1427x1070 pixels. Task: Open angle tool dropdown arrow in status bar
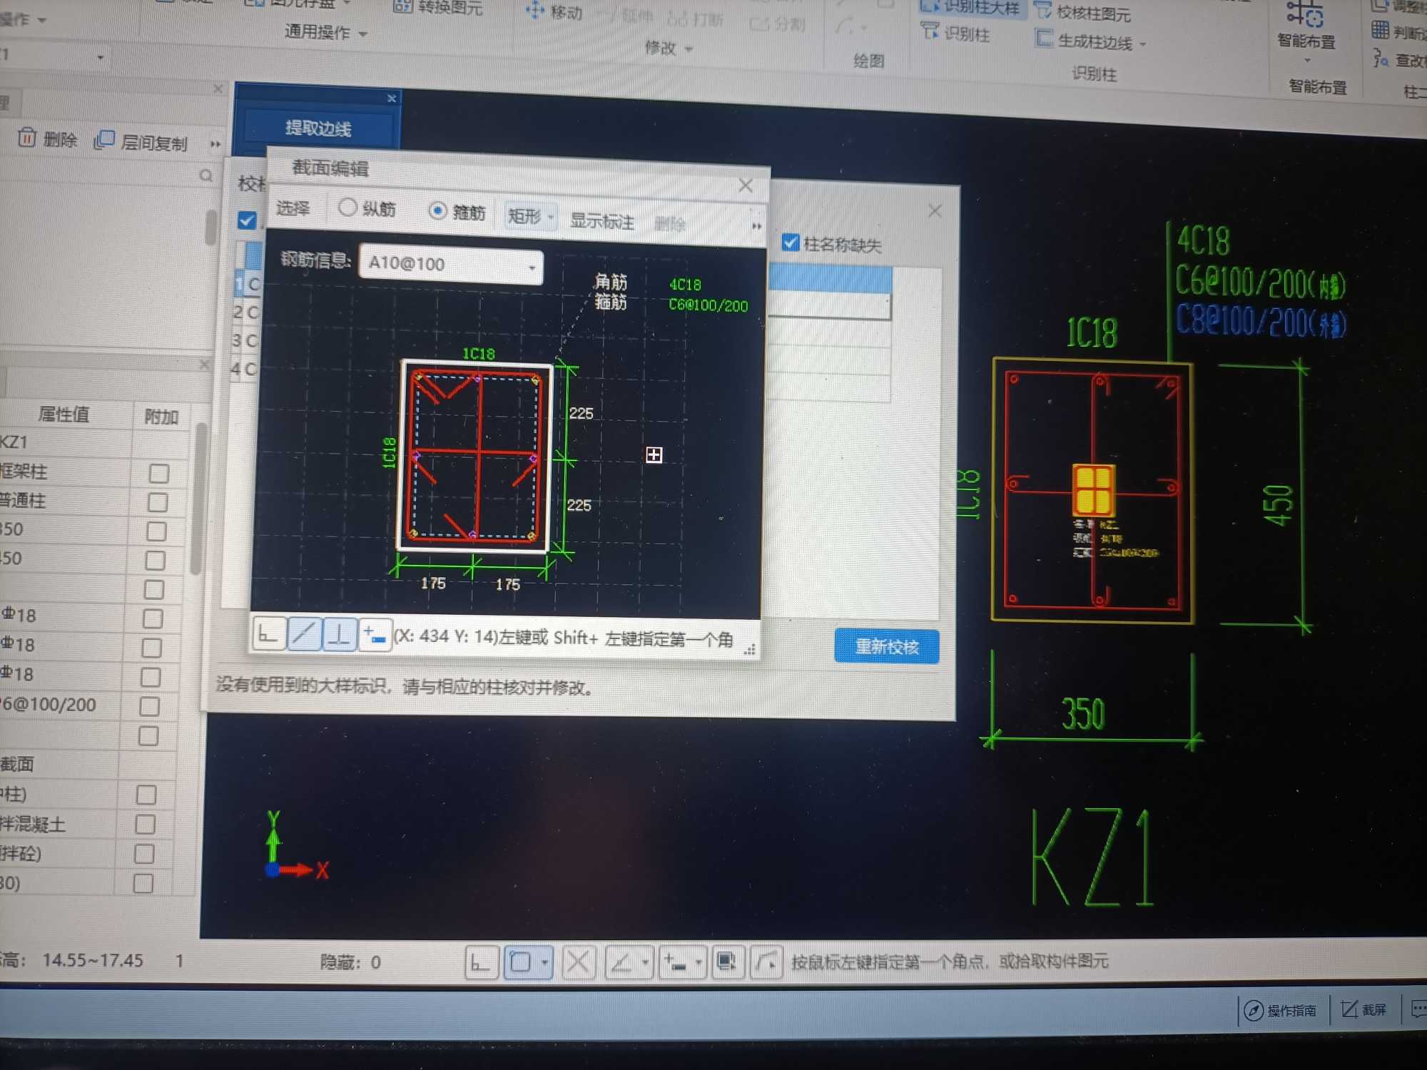click(x=645, y=963)
